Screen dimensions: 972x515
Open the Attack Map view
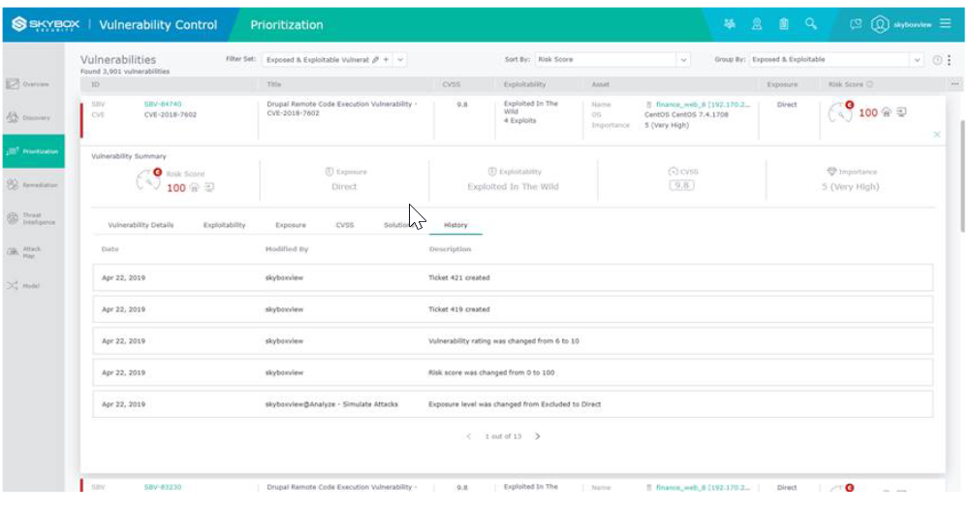click(x=27, y=251)
